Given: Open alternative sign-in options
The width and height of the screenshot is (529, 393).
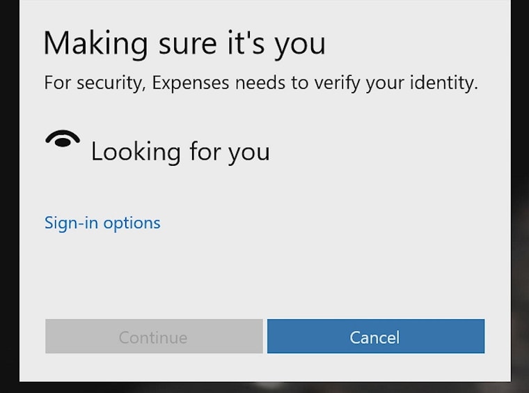Looking at the screenshot, I should pyautogui.click(x=102, y=223).
